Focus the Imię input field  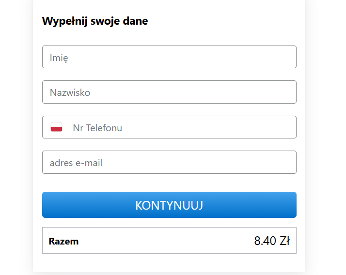pos(169,57)
